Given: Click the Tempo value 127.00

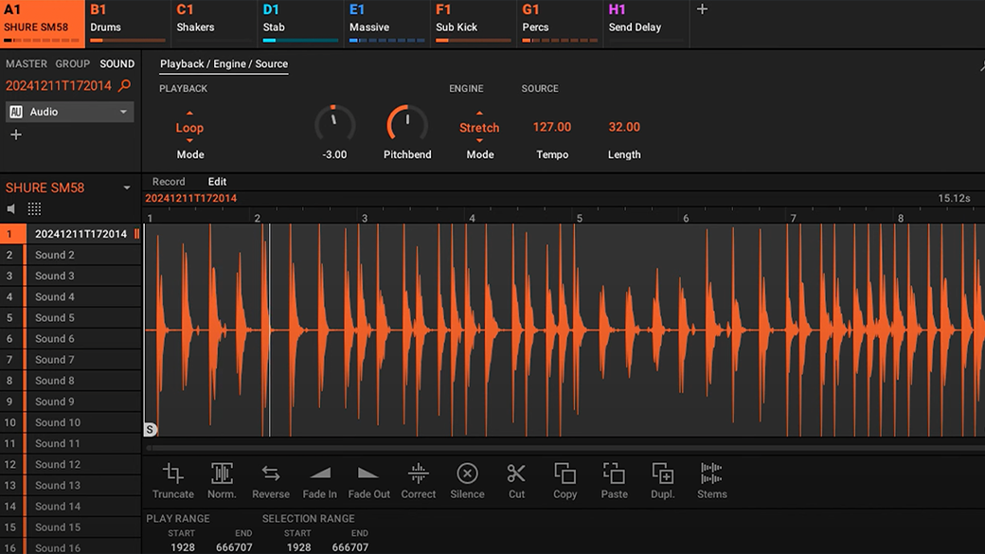Looking at the screenshot, I should click(x=552, y=128).
